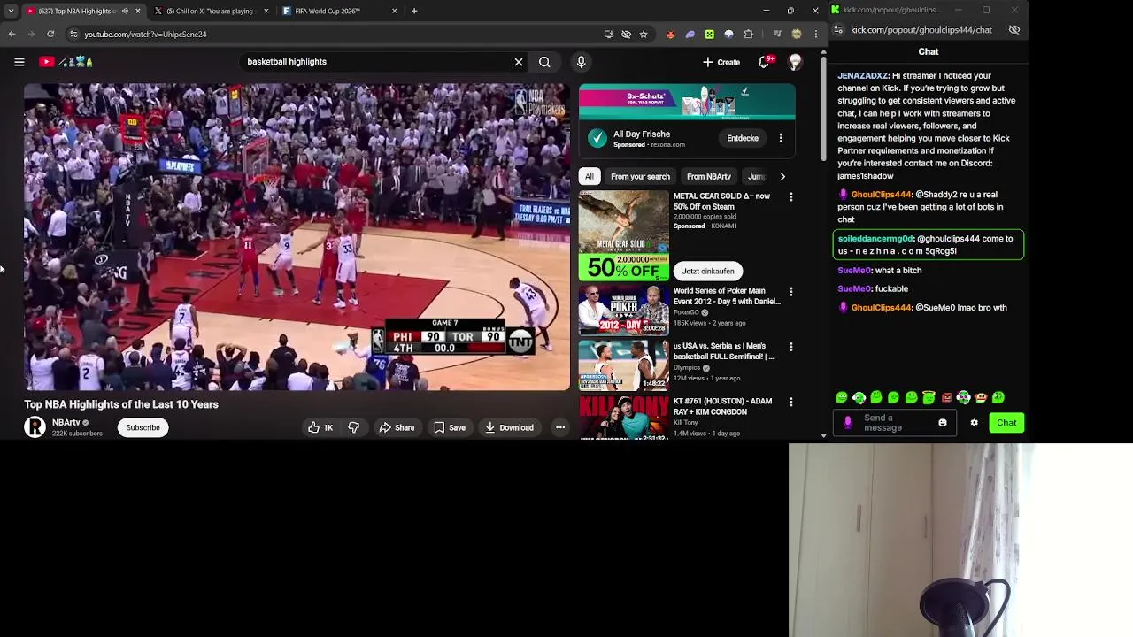This screenshot has width=1133, height=637.
Task: Select the From NBArtv chip
Action: [x=709, y=176]
